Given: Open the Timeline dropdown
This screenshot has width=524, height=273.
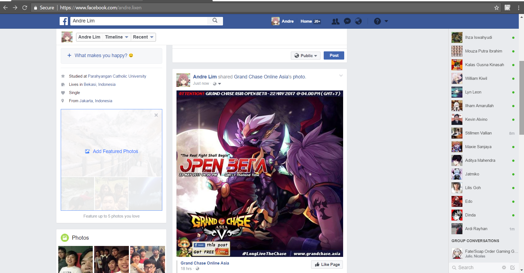Looking at the screenshot, I should [x=117, y=37].
